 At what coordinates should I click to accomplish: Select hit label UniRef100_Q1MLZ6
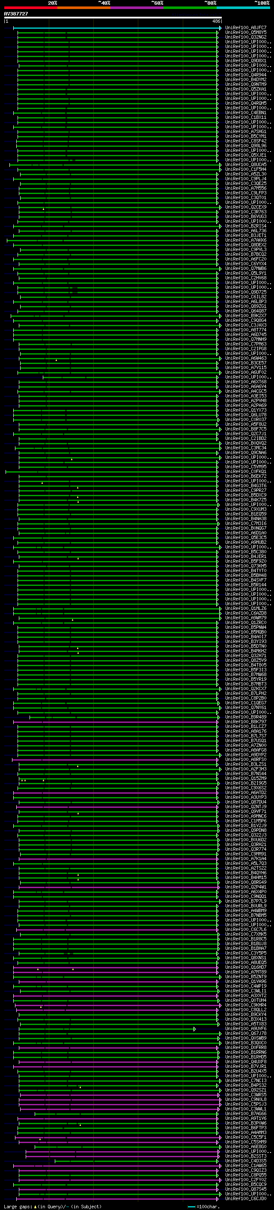(246, 608)
